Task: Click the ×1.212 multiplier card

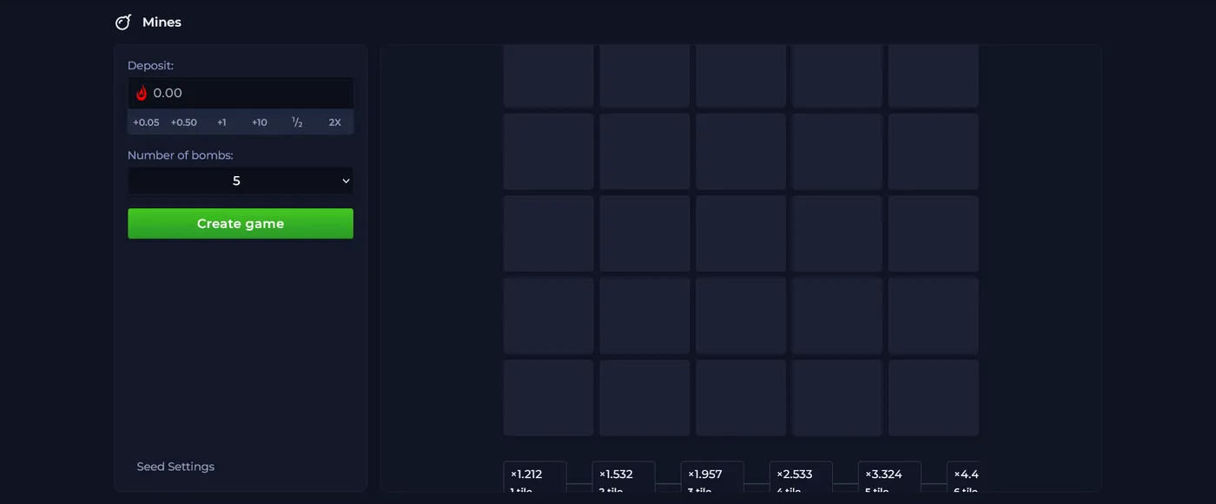Action: pyautogui.click(x=535, y=478)
